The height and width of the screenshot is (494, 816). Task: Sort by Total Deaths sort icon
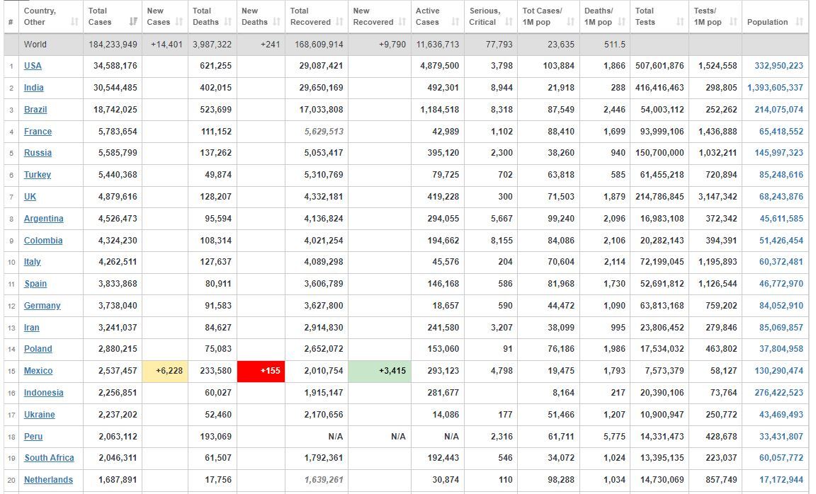pos(227,22)
